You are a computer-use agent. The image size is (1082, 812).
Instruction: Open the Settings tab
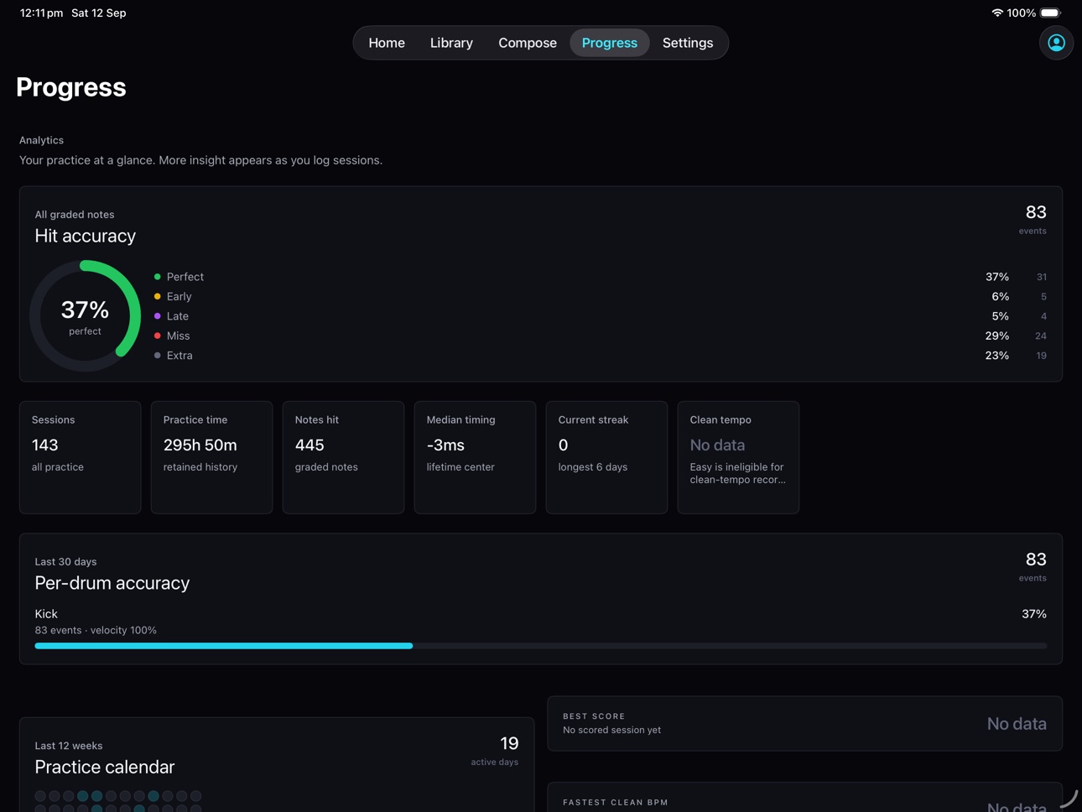pyautogui.click(x=688, y=43)
